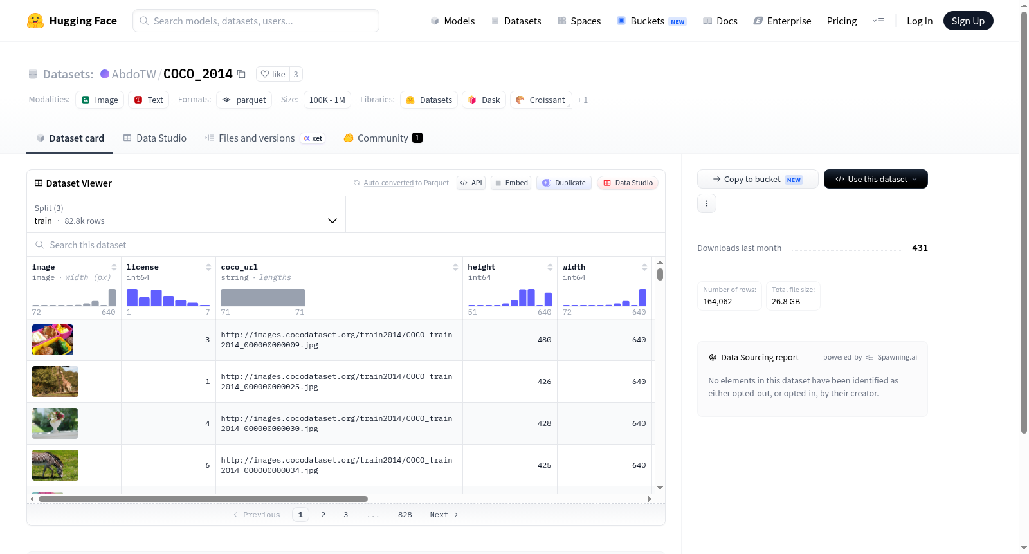This screenshot has height=554, width=1029.
Task: Sort the height column with its sort icon
Action: [x=550, y=267]
